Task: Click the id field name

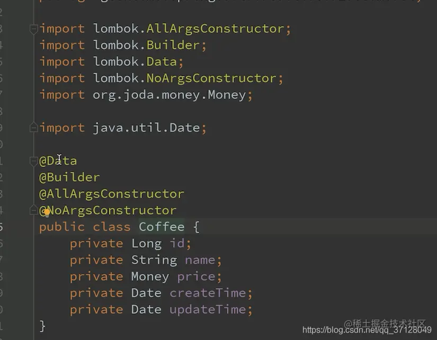Action: coord(177,243)
